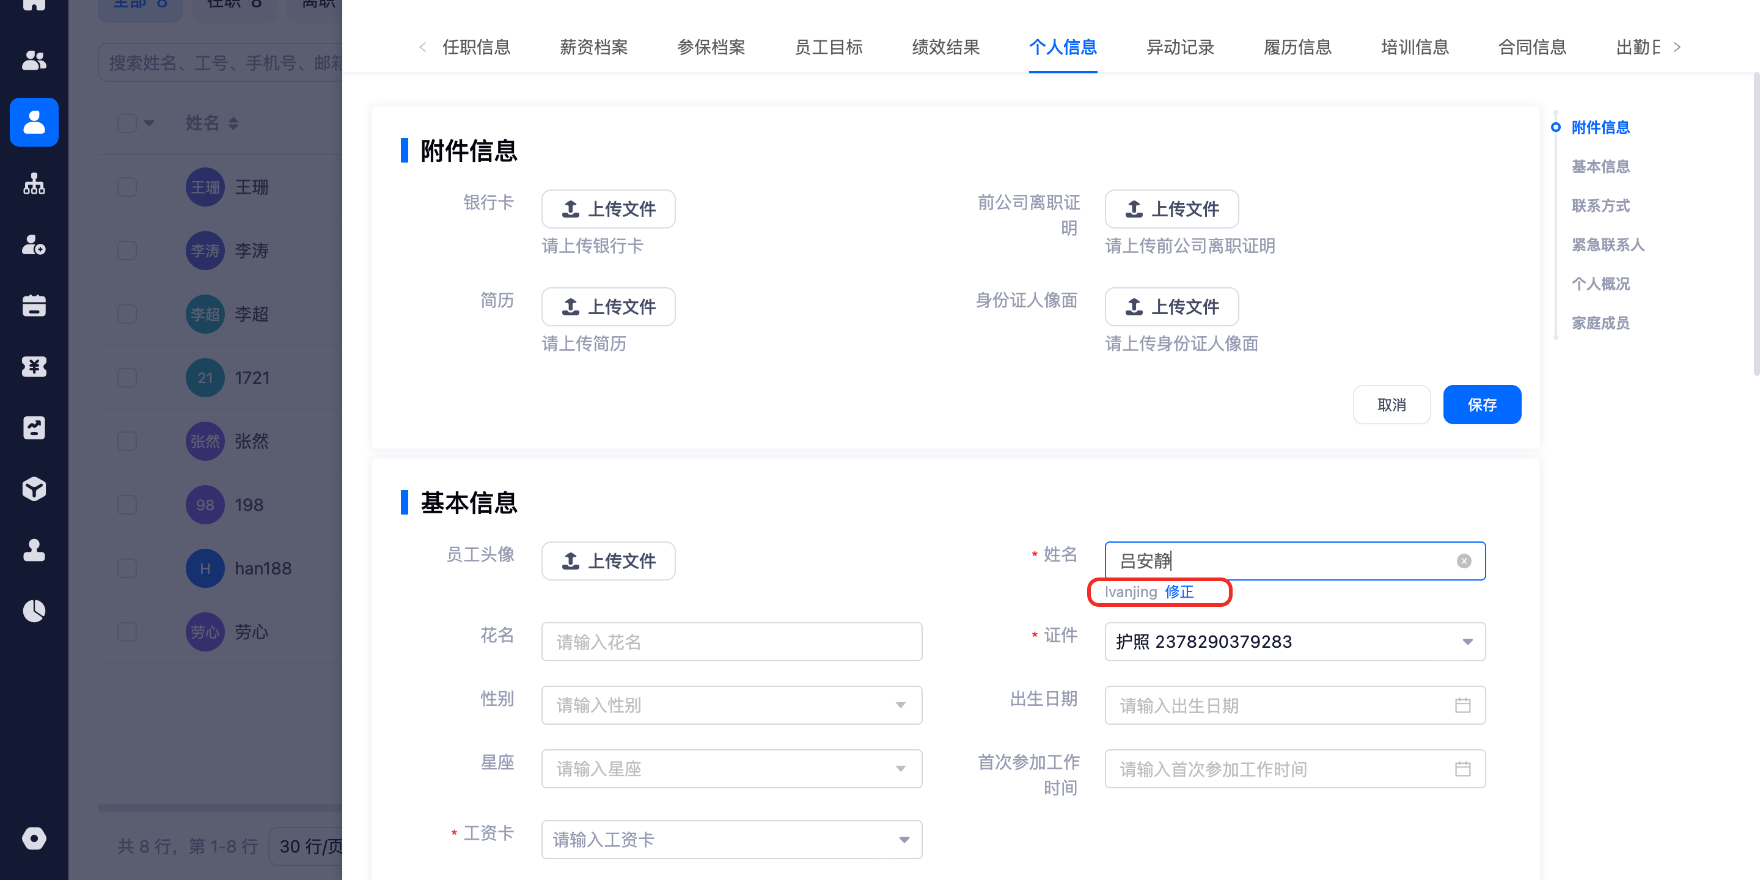
Task: Switch to the 薪资档案 tab
Action: (593, 47)
